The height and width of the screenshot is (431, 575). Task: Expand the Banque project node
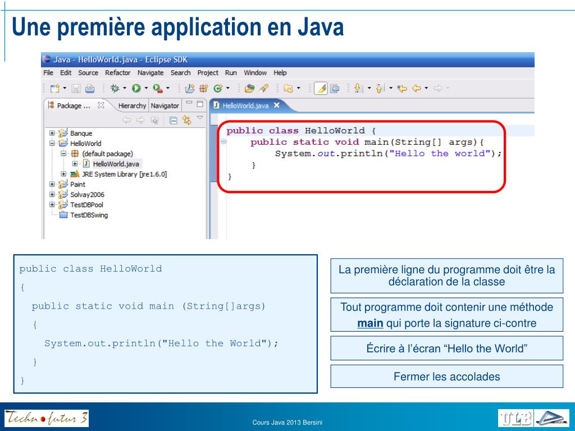tap(52, 134)
